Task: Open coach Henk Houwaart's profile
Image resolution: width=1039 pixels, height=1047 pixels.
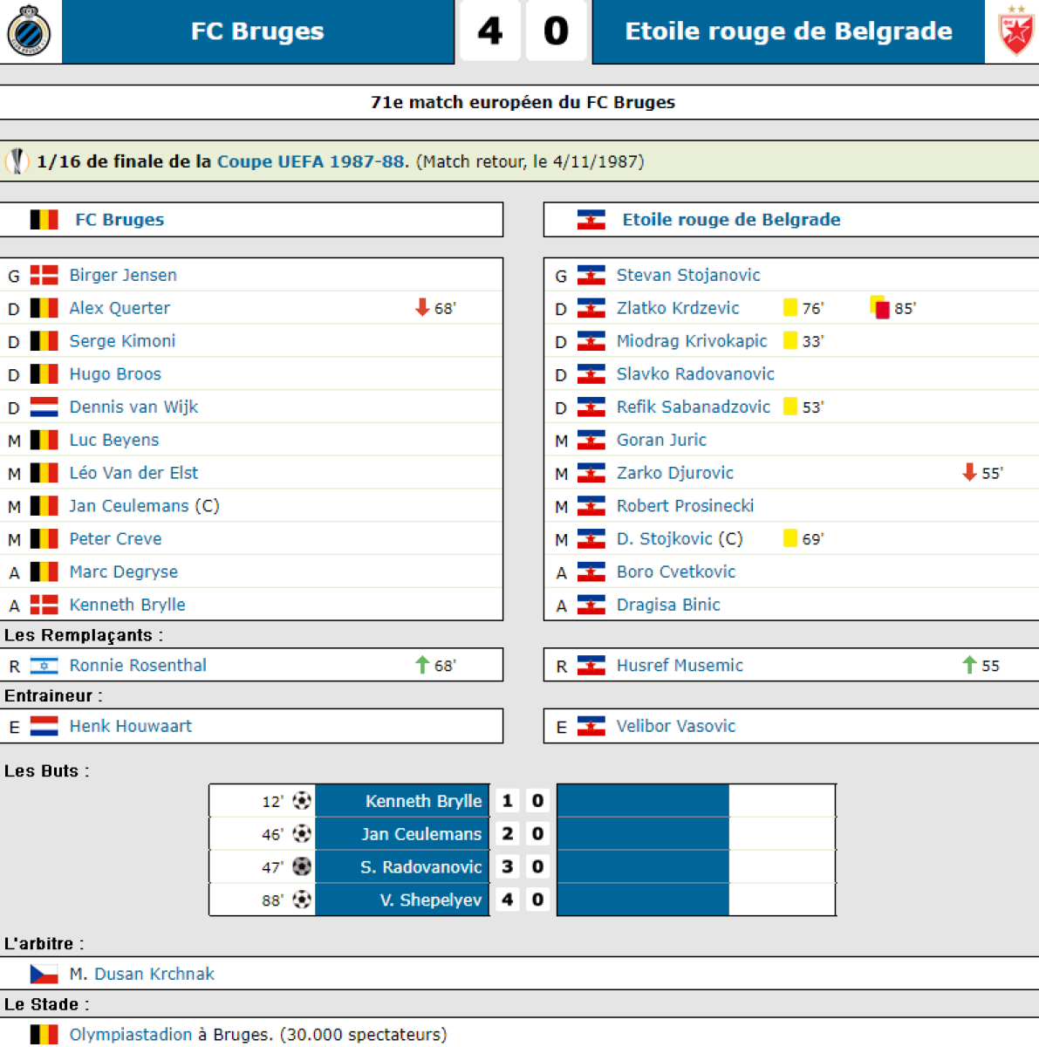Action: click(x=131, y=726)
